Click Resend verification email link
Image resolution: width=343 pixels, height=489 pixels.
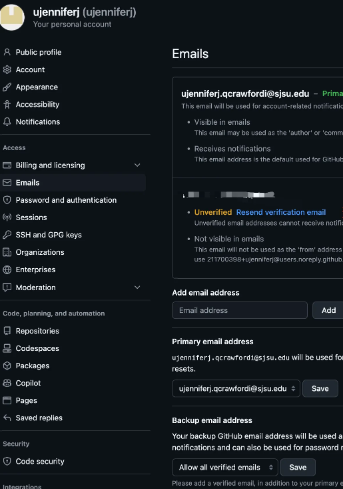(281, 212)
